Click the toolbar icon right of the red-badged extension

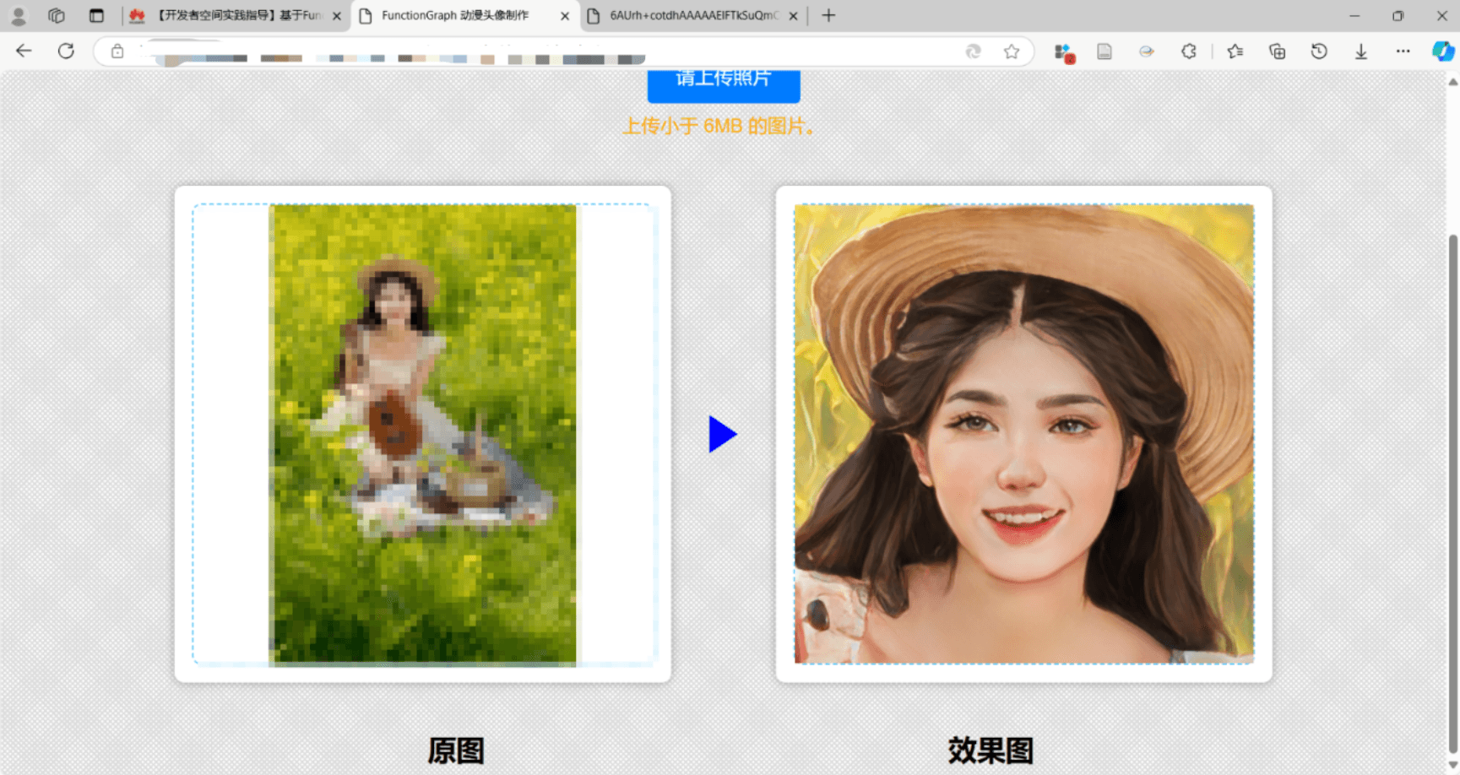pyautogui.click(x=1104, y=51)
